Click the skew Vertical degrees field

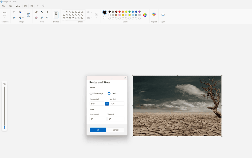116,119
